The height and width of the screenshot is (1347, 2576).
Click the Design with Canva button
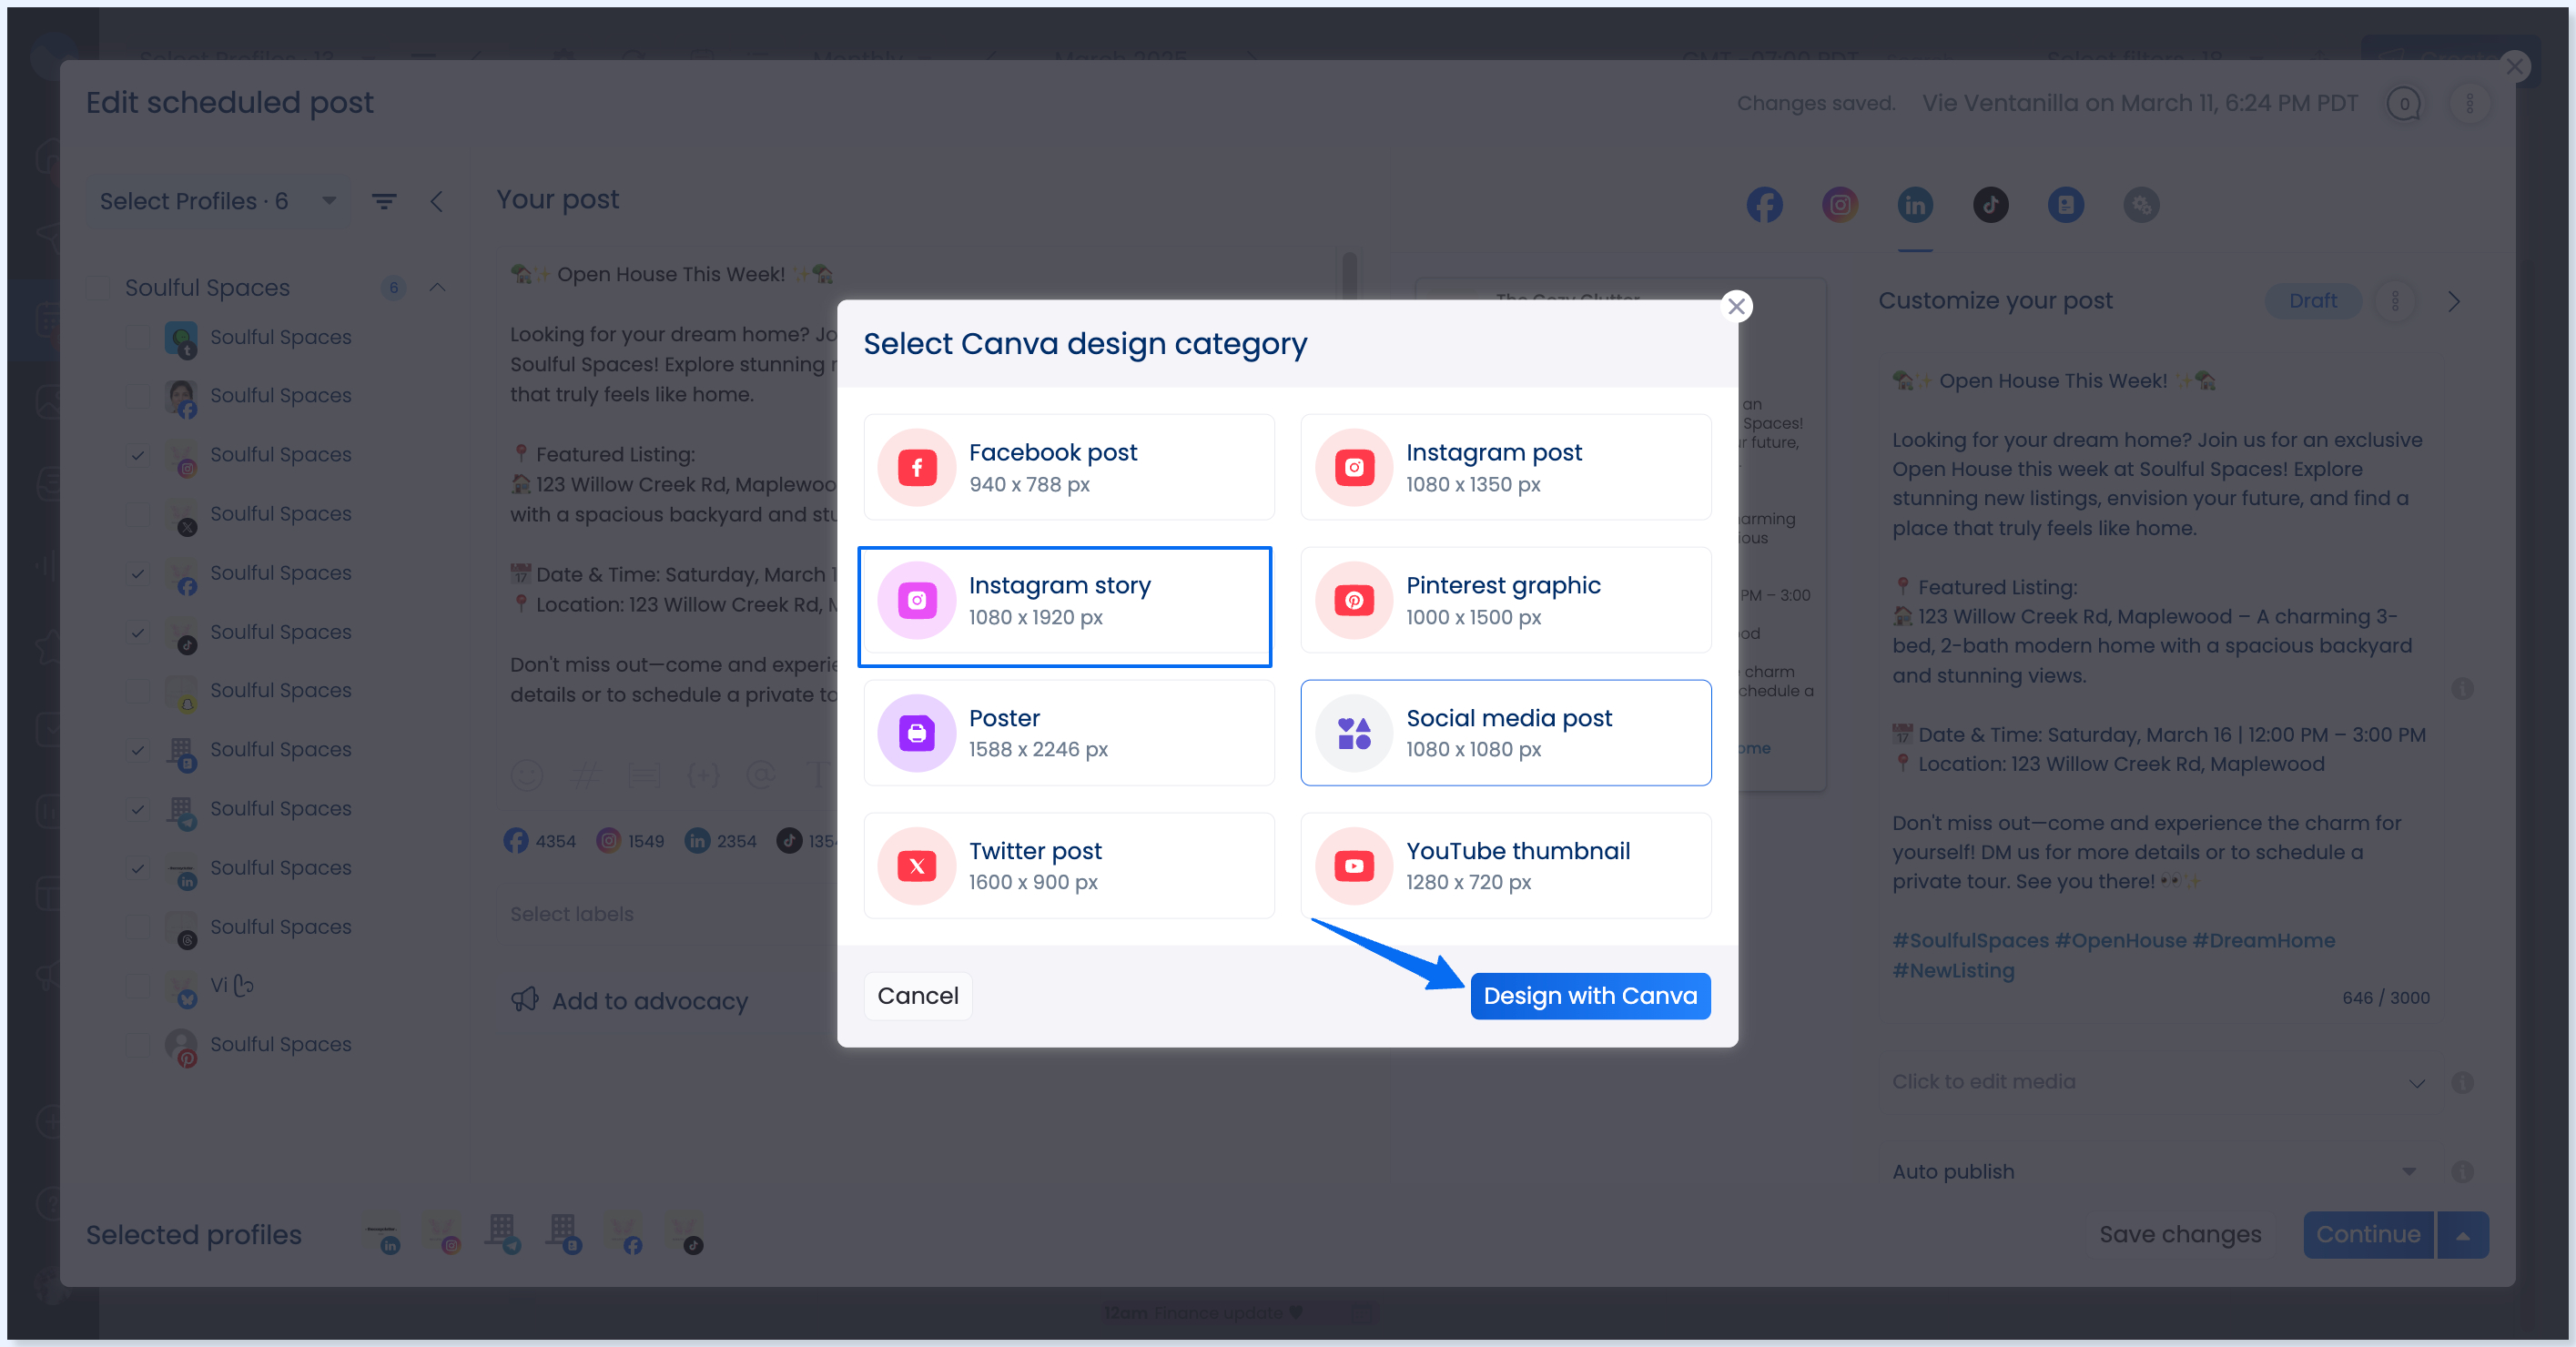click(1590, 996)
